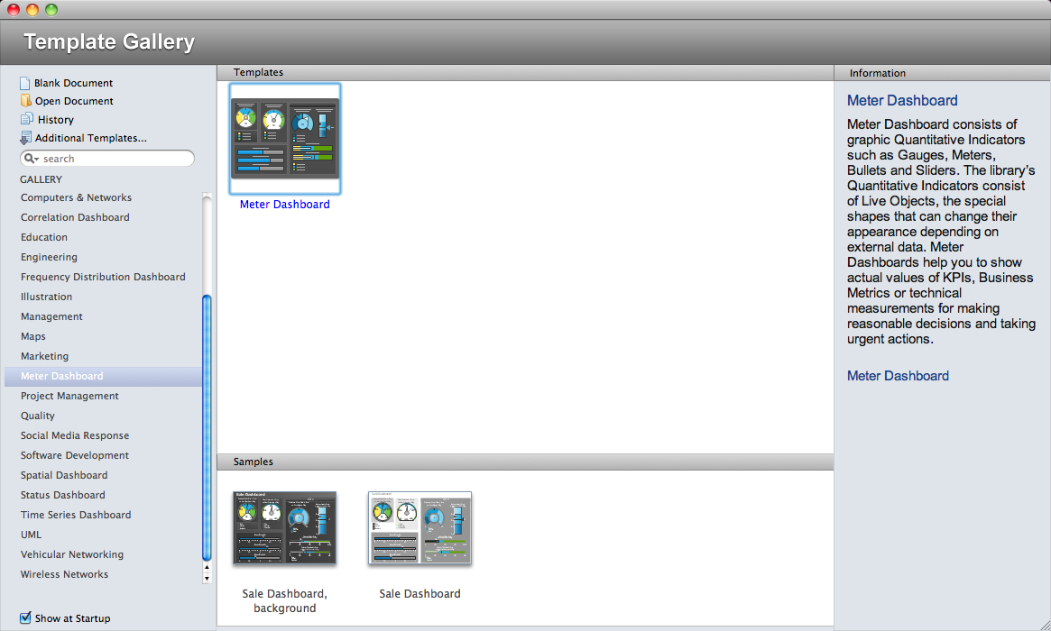Image resolution: width=1051 pixels, height=631 pixels.
Task: Click the Samples section header
Action: point(525,462)
